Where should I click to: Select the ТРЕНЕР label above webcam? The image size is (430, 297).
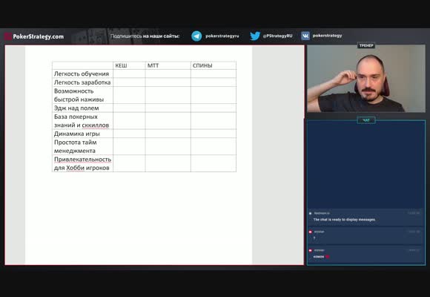tap(366, 45)
